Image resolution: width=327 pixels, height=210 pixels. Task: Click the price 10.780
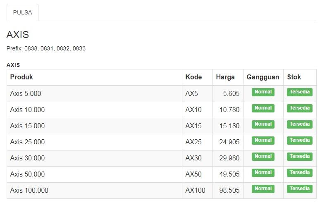229,110
